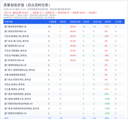Image resolution: width=128 pixels, height=119 pixels.
Task: Select row 厦门翔安区洪厝村站-UB
Action: 64,113
